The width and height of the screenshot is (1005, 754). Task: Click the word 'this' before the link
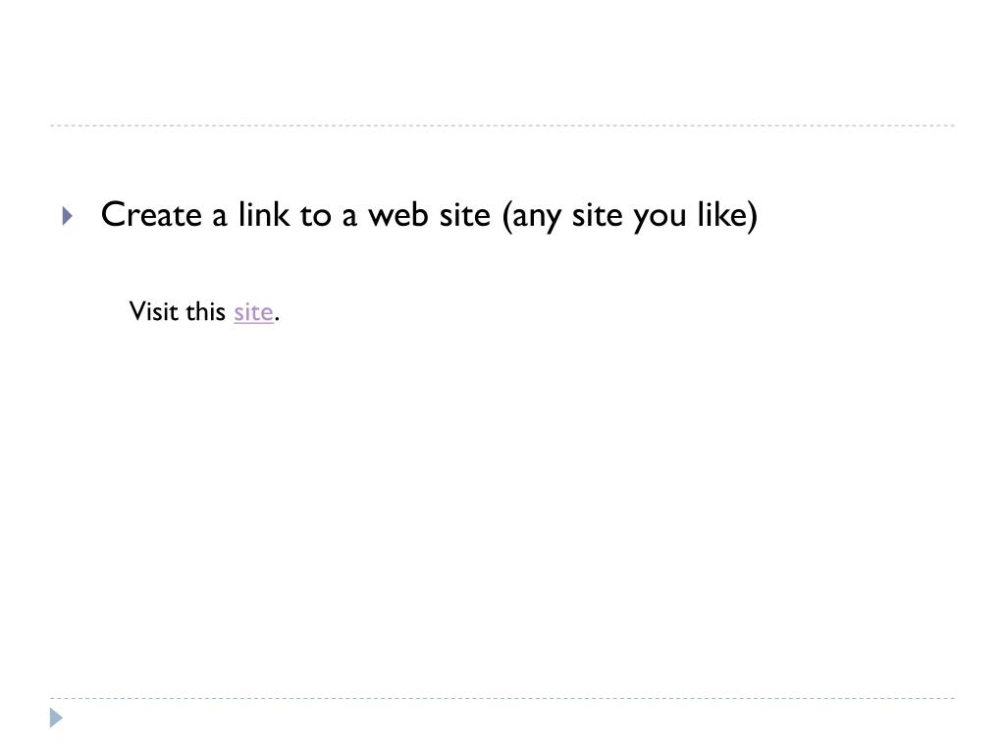204,311
